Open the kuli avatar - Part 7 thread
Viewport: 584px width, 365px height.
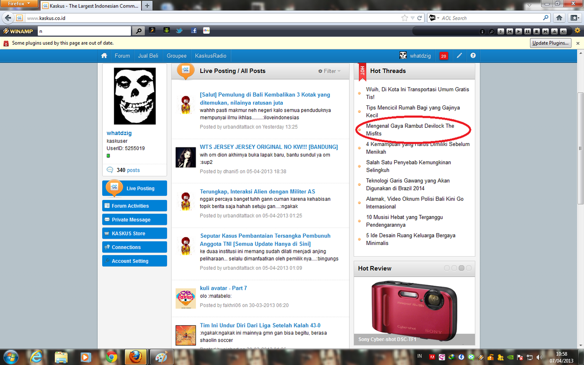point(224,288)
